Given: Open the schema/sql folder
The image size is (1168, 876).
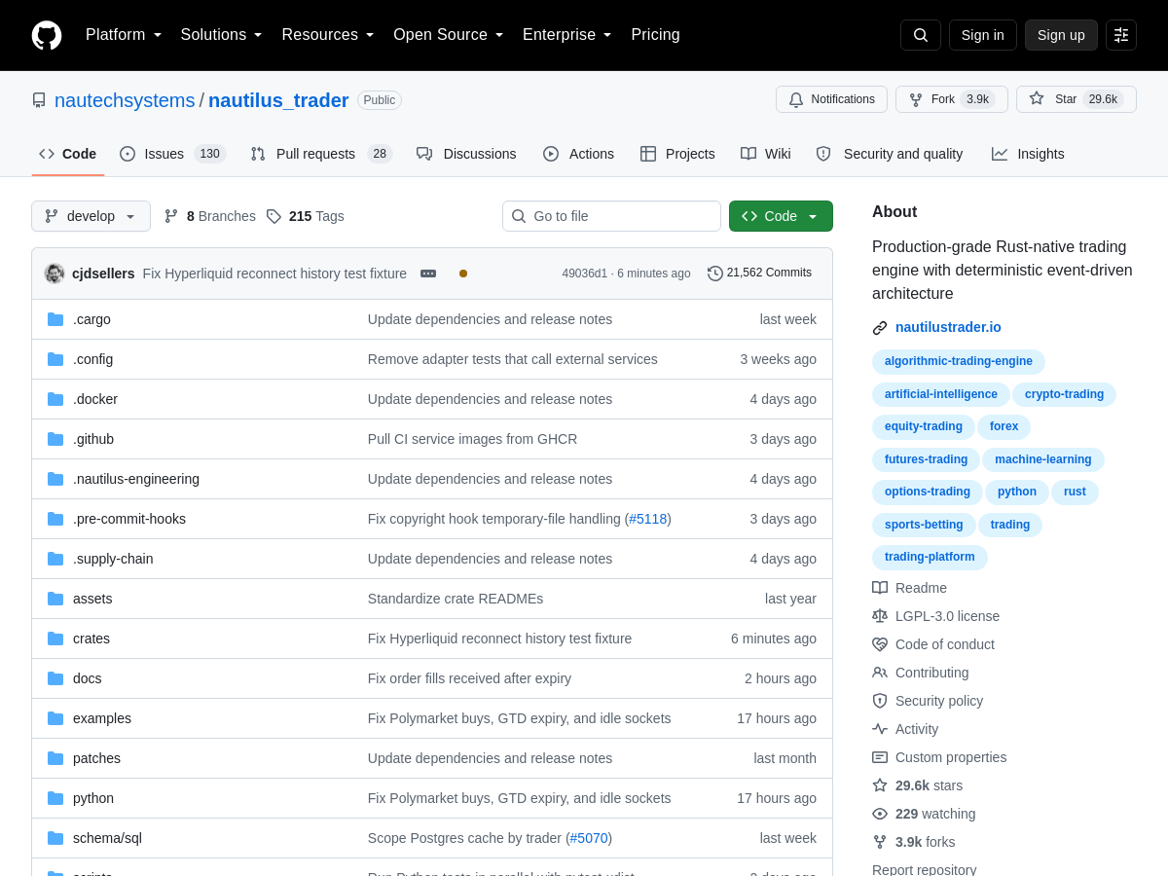Looking at the screenshot, I should [107, 838].
